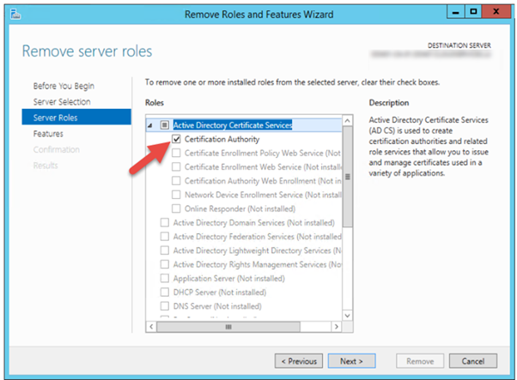Click the horizontal scrollbar thumb in roles list
This screenshot has width=517, height=380.
pos(228,327)
